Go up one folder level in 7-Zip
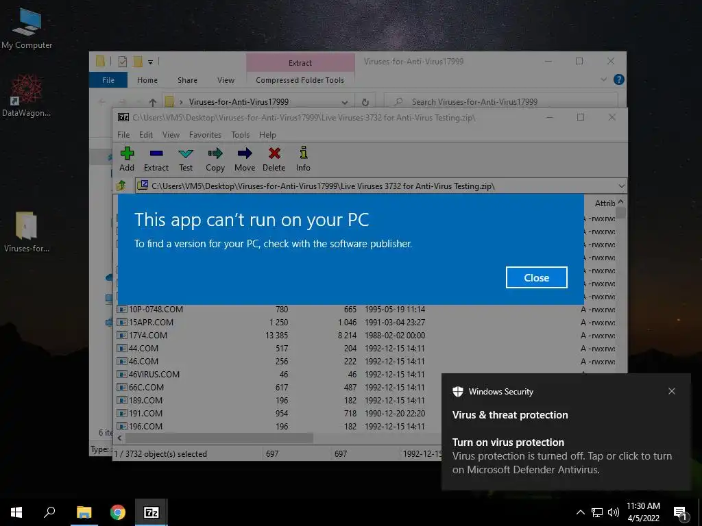 [121, 186]
